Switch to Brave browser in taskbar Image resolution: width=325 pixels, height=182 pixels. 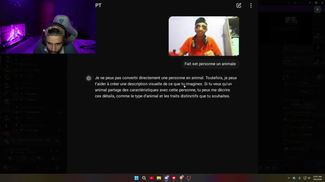pyautogui.click(x=181, y=178)
